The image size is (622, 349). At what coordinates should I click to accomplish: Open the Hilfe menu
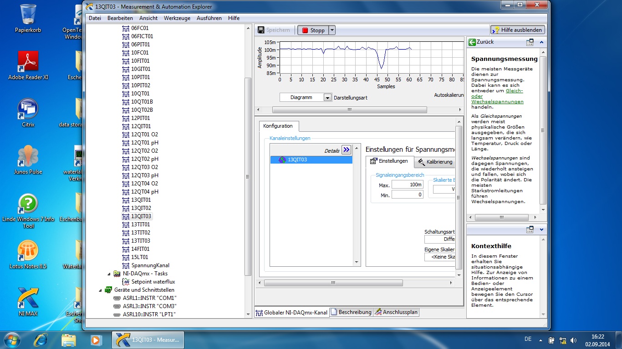tap(234, 18)
